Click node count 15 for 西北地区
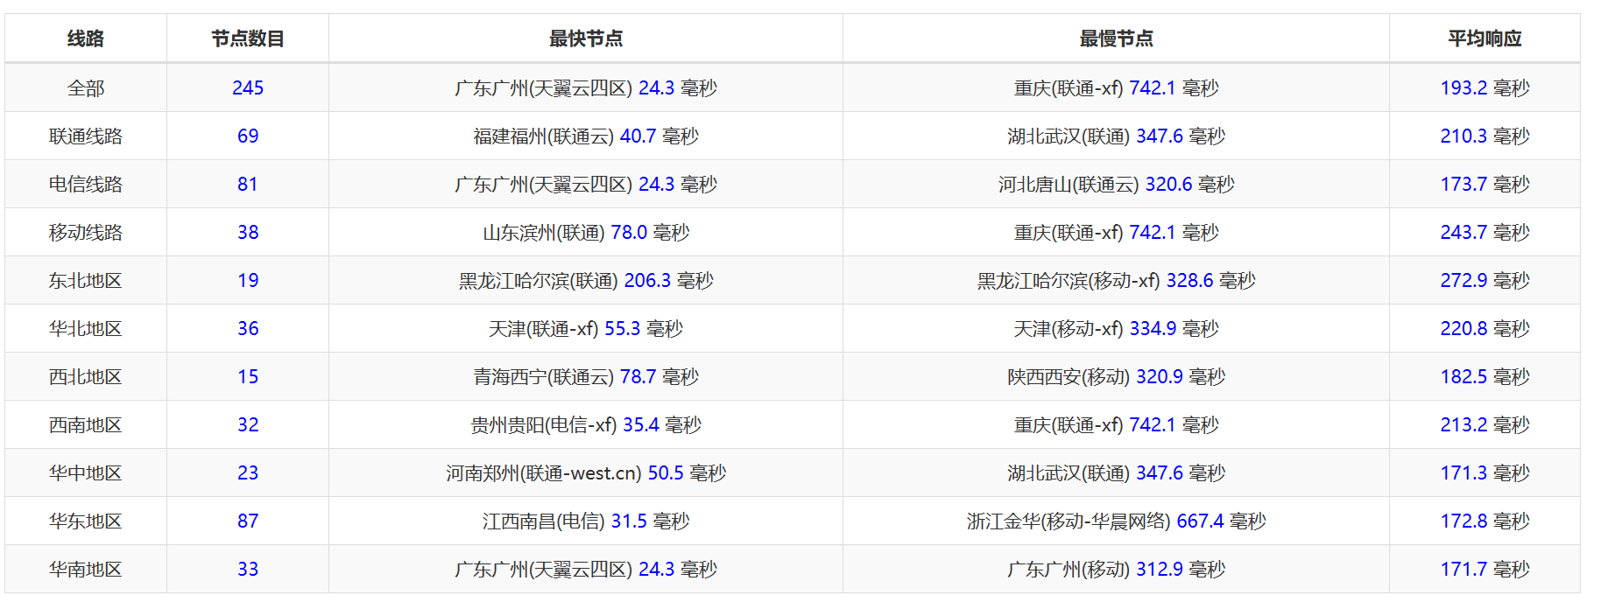Viewport: 1601px width, 609px height. click(x=248, y=376)
